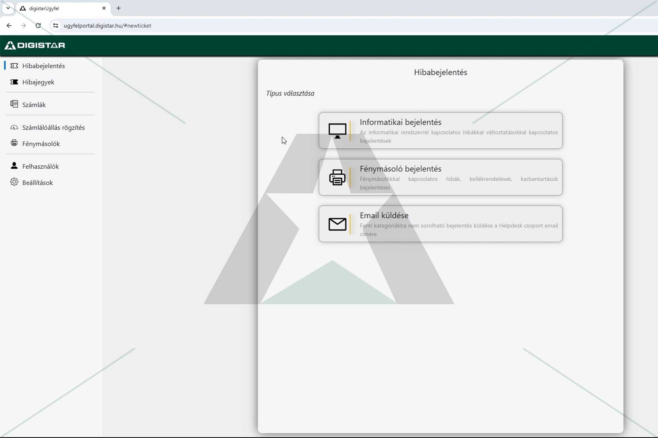Click the Hibabejelentés ticket icon in sidebar
This screenshot has height=438, width=658.
(14, 66)
